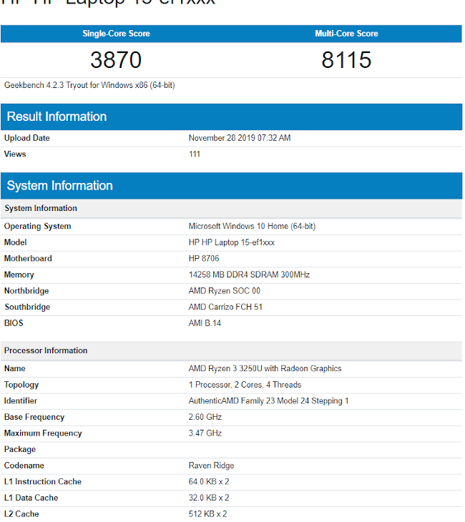Screen dimensions: 465x522
Task: Select the 14258 MB DDR4 SDRAM memory value
Action: click(x=249, y=275)
